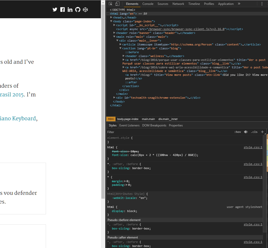Select div.main__inner in the breadcrumb bar
268x248 pixels.
(168, 119)
